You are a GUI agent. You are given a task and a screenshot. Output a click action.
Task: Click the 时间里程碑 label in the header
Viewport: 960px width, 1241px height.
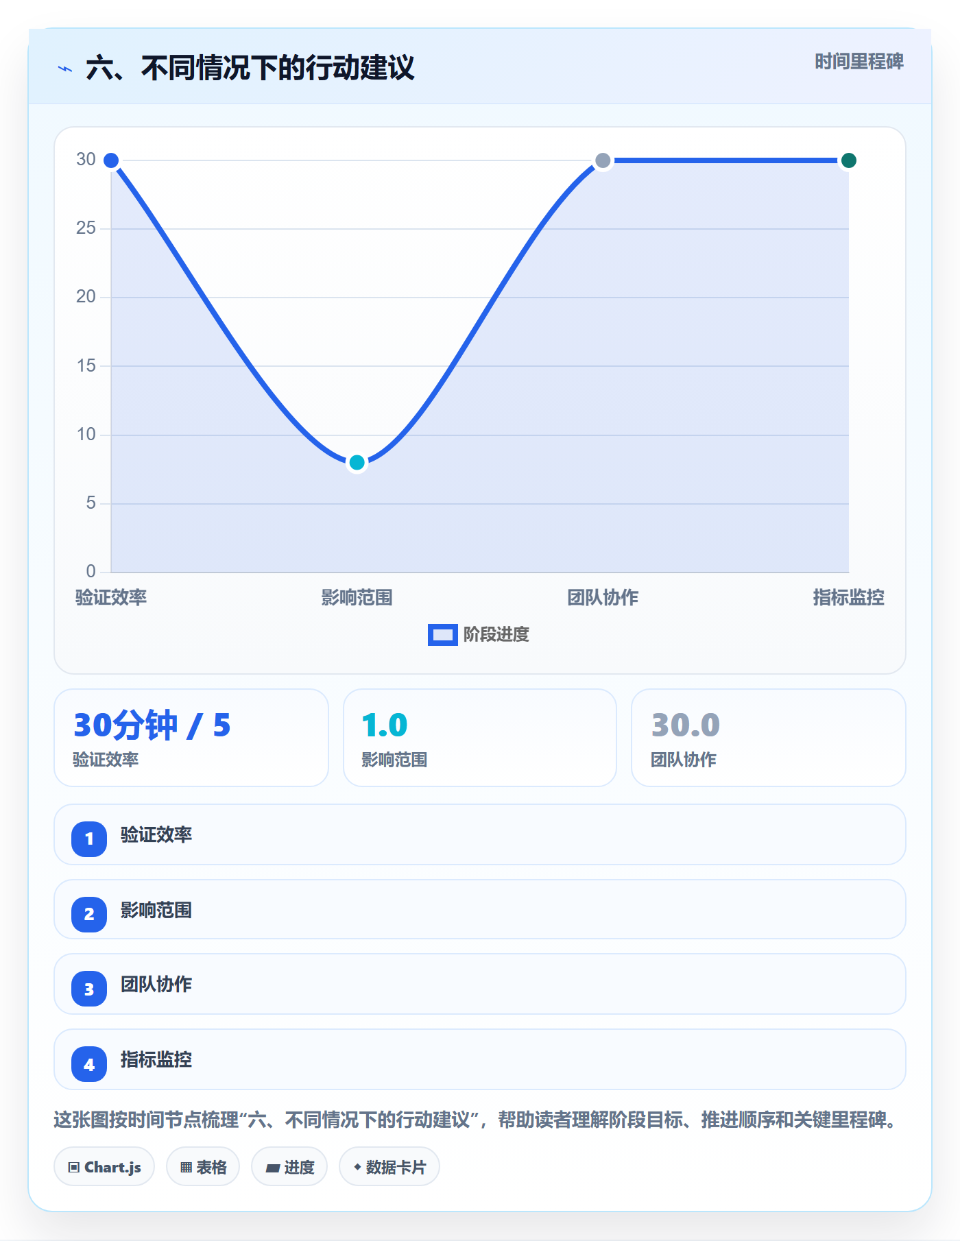pyautogui.click(x=859, y=62)
